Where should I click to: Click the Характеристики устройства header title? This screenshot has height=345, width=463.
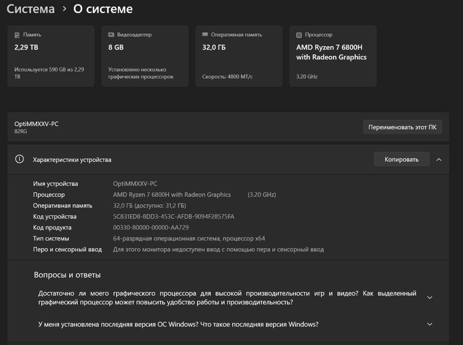(x=72, y=160)
